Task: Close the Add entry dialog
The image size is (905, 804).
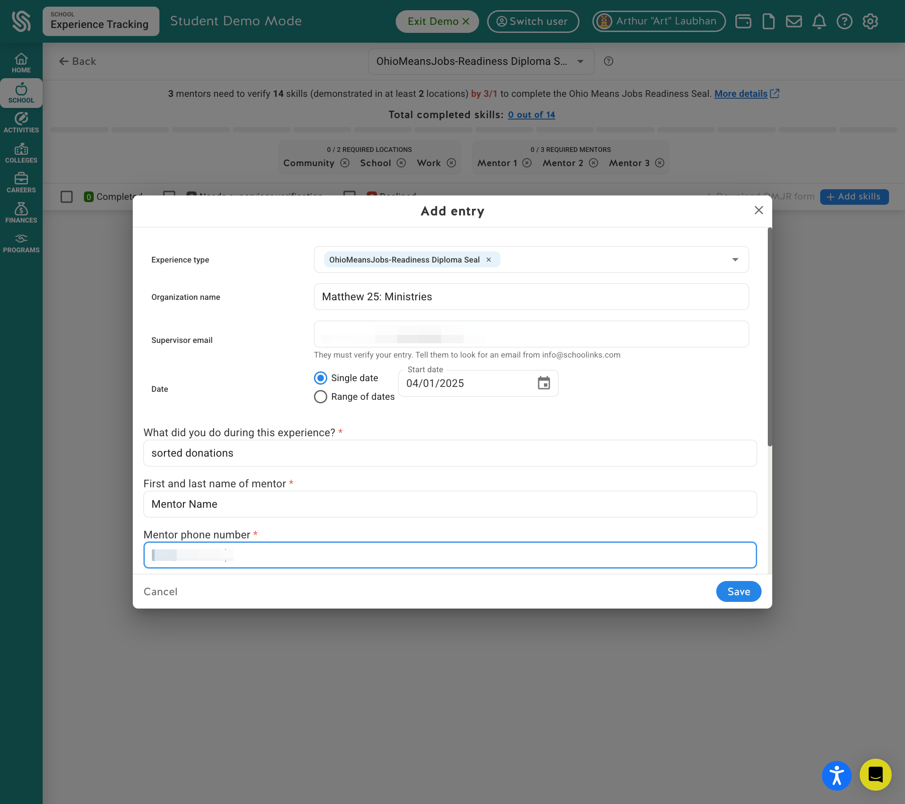Action: coord(758,210)
